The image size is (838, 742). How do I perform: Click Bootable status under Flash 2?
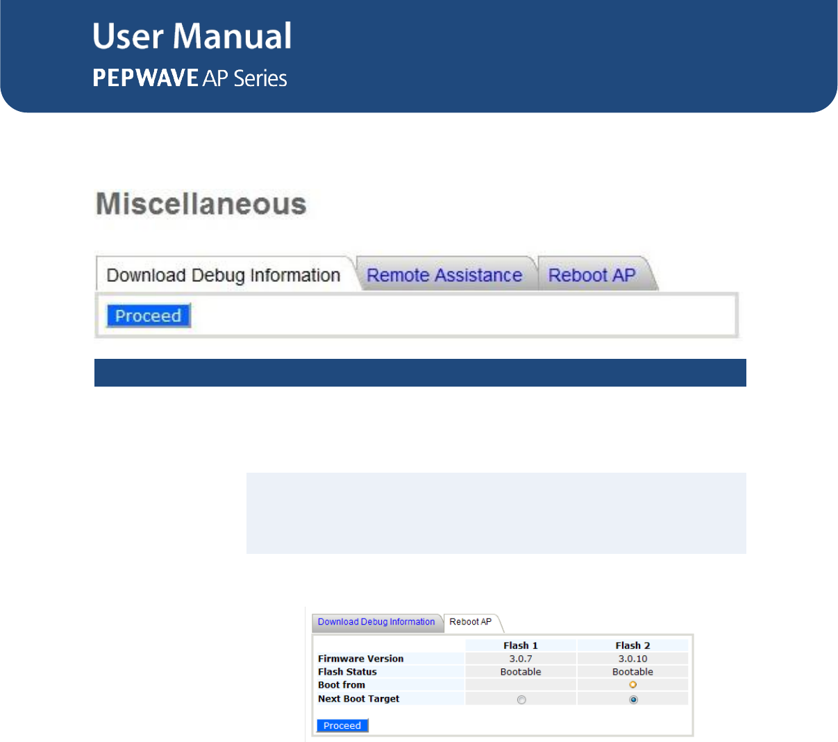pyautogui.click(x=633, y=672)
